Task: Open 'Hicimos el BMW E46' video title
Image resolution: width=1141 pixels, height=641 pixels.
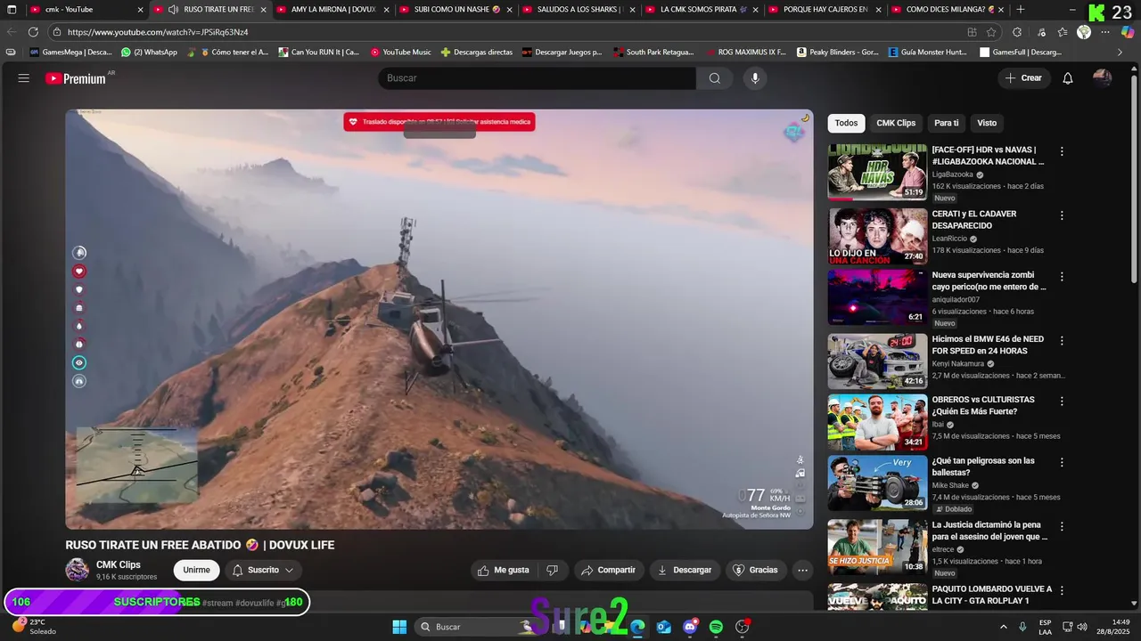Action: (988, 345)
